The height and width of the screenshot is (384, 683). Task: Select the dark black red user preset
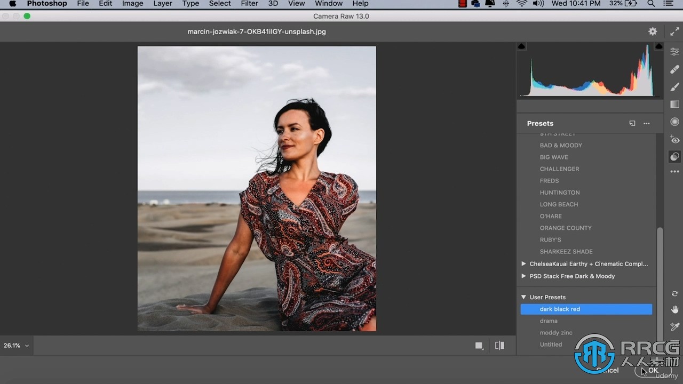586,309
